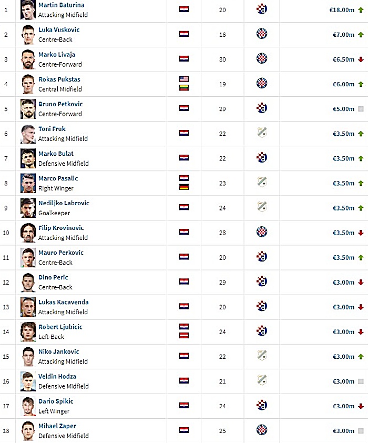Viewport: 368px width, 443px height.
Task: Select Filip Krovinovic name link
Action: (61, 228)
